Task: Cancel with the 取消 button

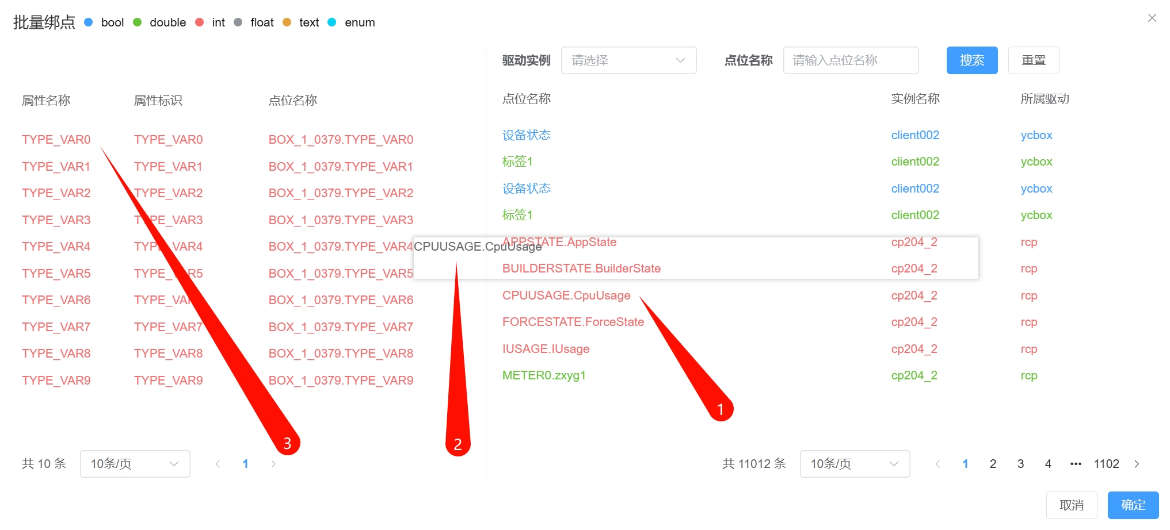Action: [x=1072, y=505]
